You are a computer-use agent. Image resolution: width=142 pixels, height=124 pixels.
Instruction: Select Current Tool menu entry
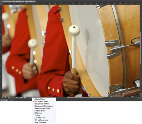coord(44,118)
